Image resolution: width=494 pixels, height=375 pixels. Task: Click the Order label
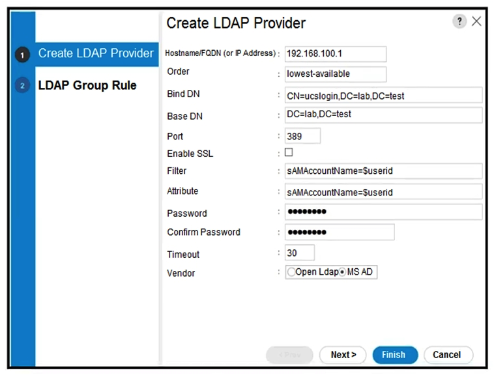[178, 72]
